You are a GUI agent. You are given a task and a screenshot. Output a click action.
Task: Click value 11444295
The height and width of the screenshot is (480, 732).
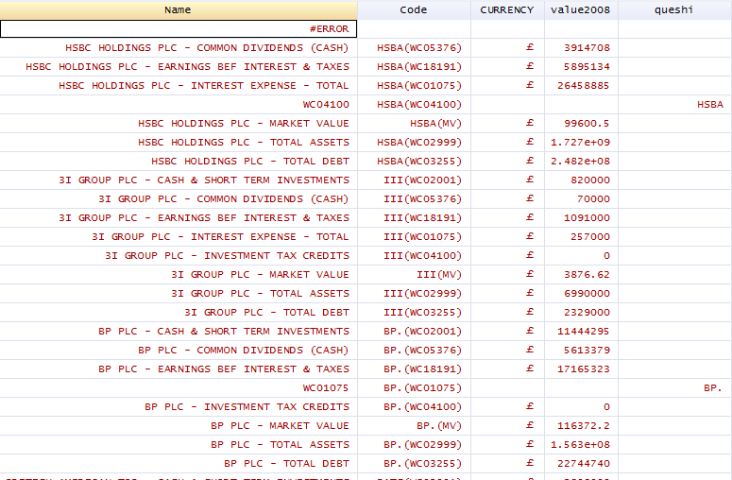pyautogui.click(x=581, y=332)
